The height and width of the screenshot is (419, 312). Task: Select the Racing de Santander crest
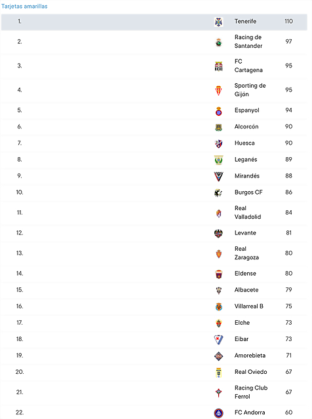(219, 43)
